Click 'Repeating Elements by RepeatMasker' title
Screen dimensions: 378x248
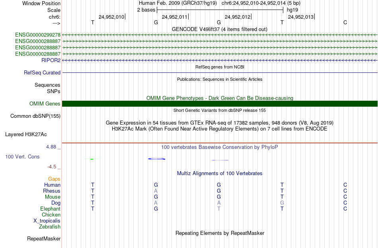(x=220, y=233)
